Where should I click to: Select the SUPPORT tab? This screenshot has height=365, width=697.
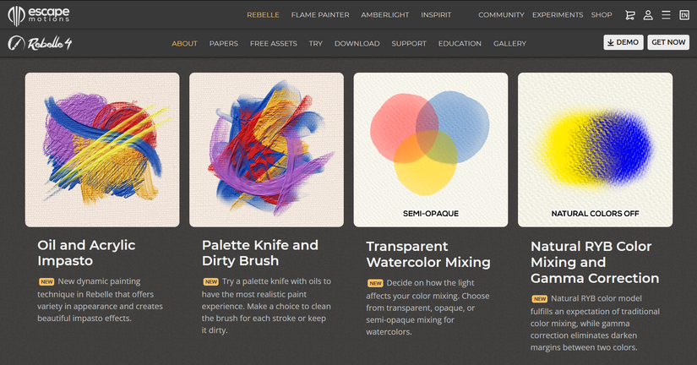click(409, 44)
